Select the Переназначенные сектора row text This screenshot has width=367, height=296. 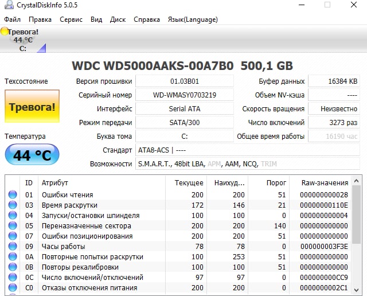coord(87,226)
